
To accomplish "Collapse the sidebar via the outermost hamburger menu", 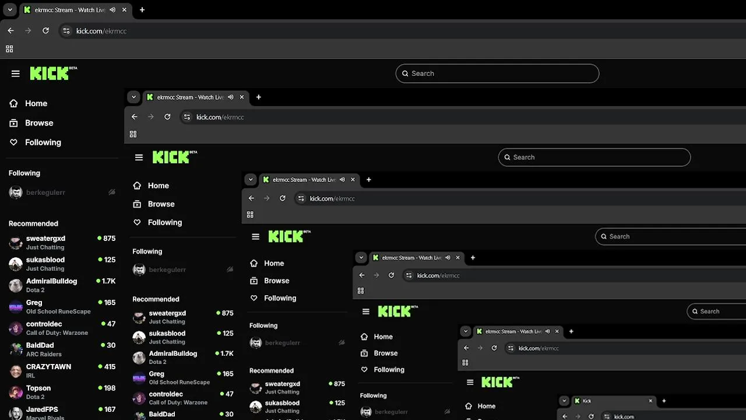I will coord(16,73).
